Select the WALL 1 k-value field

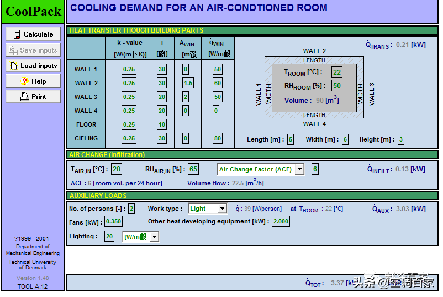tap(129, 69)
